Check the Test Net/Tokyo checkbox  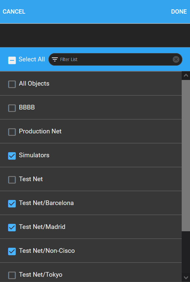point(12,275)
